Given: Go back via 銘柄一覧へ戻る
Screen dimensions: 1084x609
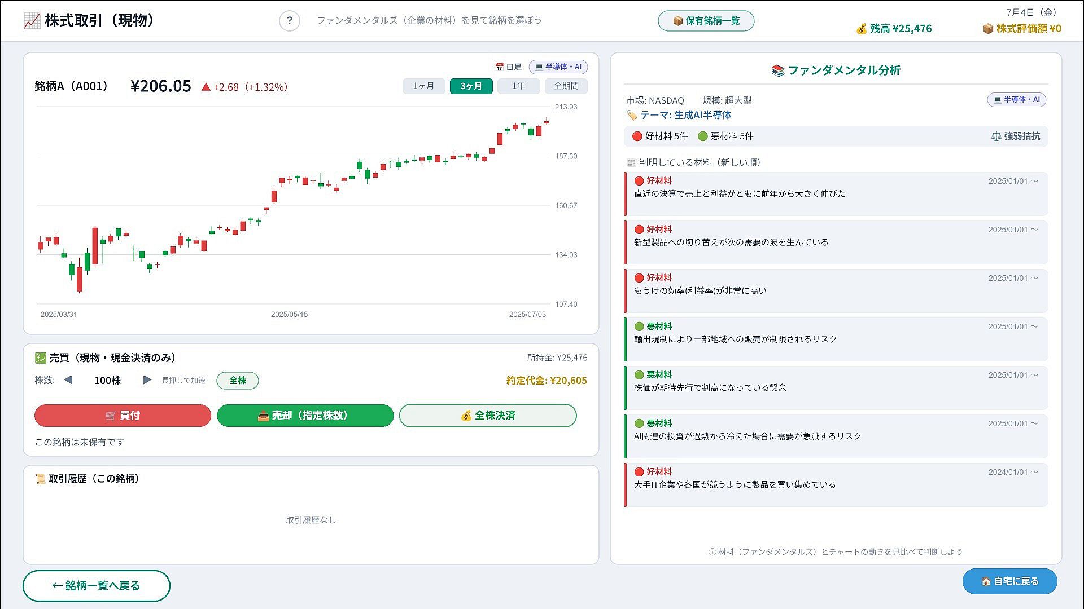Looking at the screenshot, I should coord(97,586).
